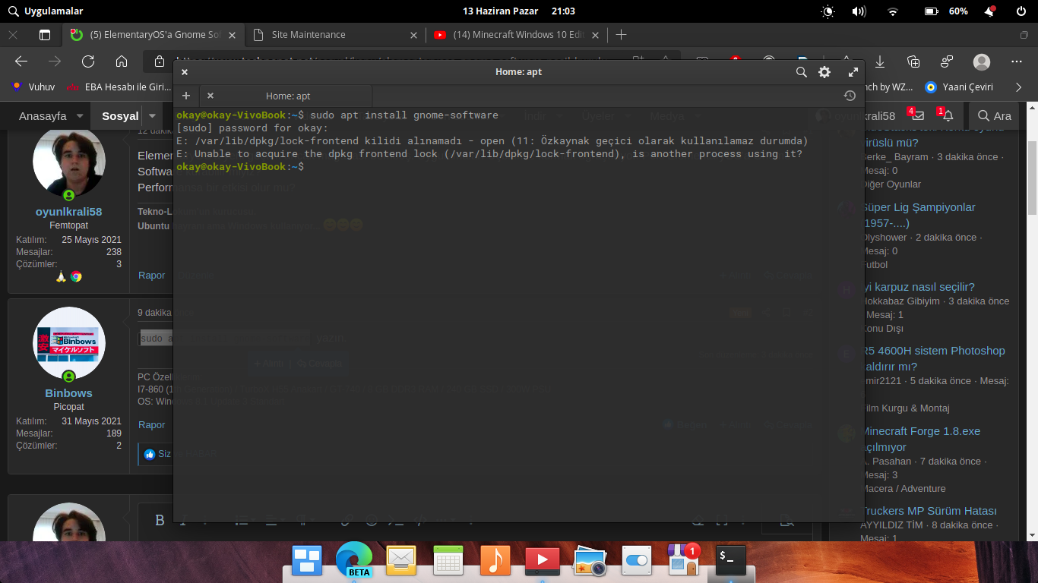1038x583 pixels.
Task: Show more bookmarks chevron
Action: [1020, 87]
